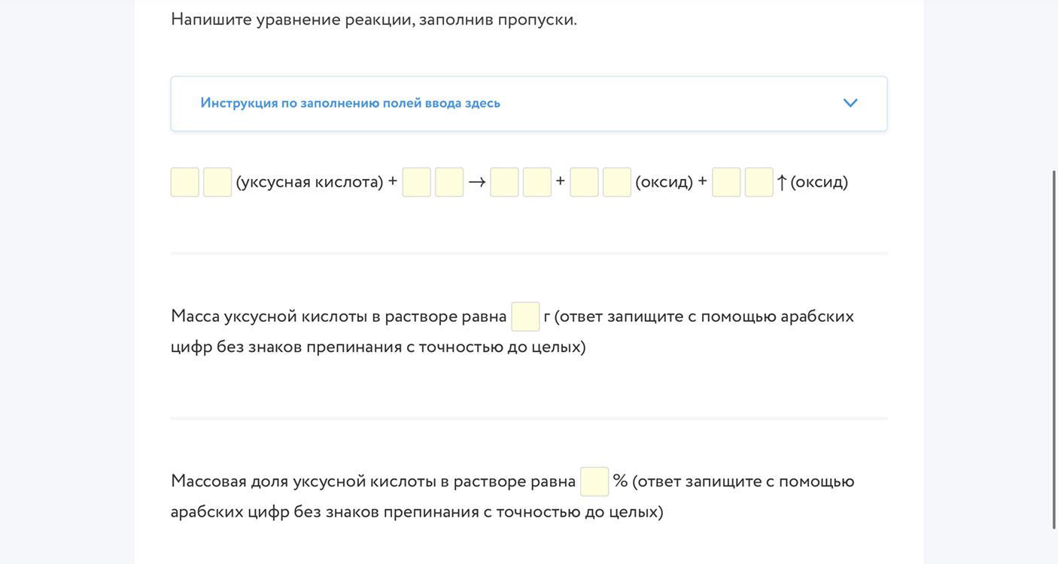
Task: Click the upward gas arrow before last '(оксид)'
Action: (782, 182)
